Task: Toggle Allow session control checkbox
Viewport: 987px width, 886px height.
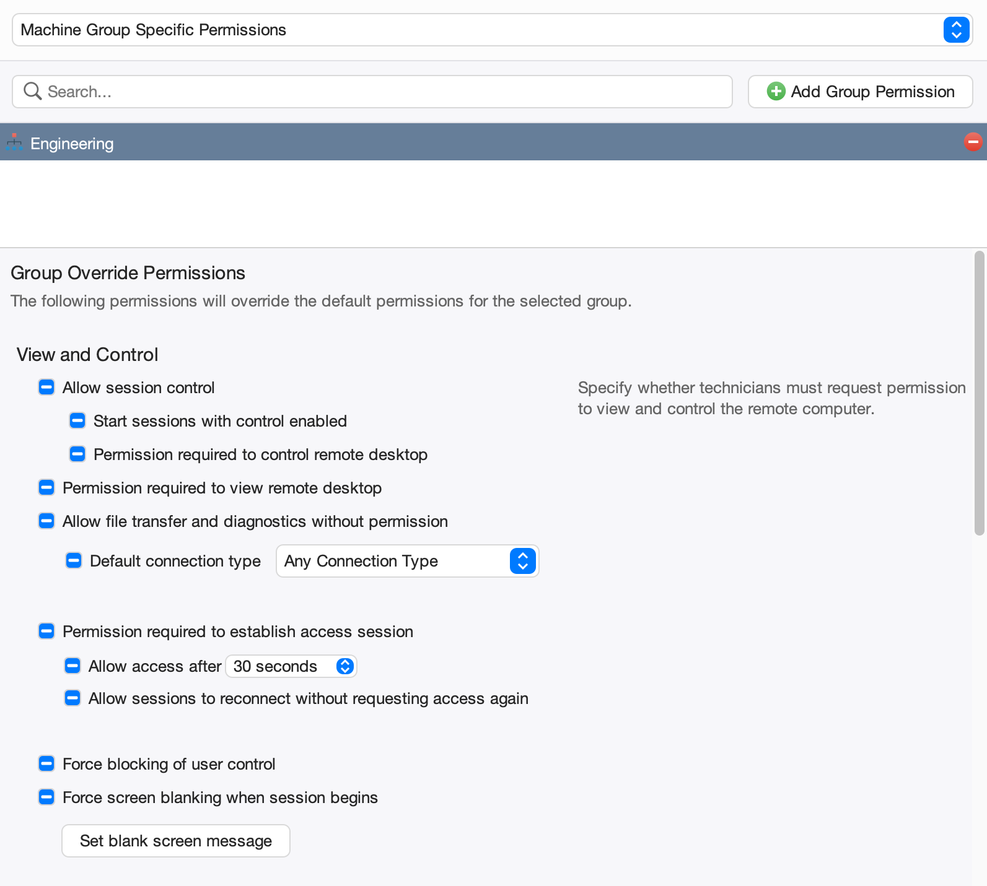Action: coord(46,388)
